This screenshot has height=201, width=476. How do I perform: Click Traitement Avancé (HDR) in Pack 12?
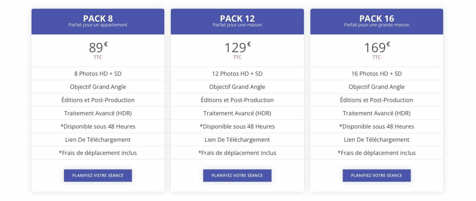click(237, 113)
